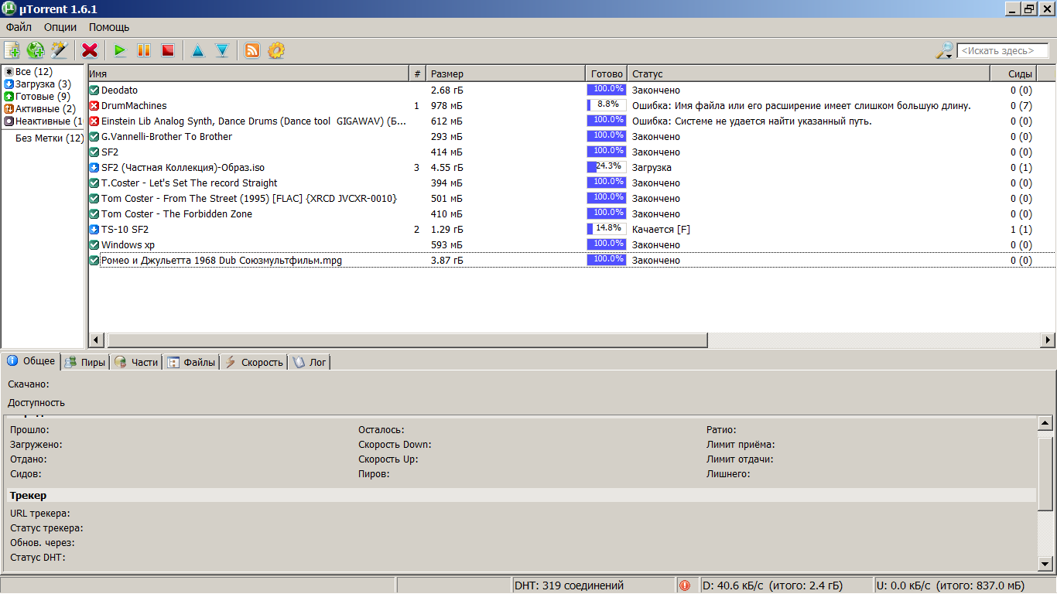Image resolution: width=1057 pixels, height=594 pixels.
Task: Click the blue download icon beside TS-10 SF2
Action: [x=94, y=230]
